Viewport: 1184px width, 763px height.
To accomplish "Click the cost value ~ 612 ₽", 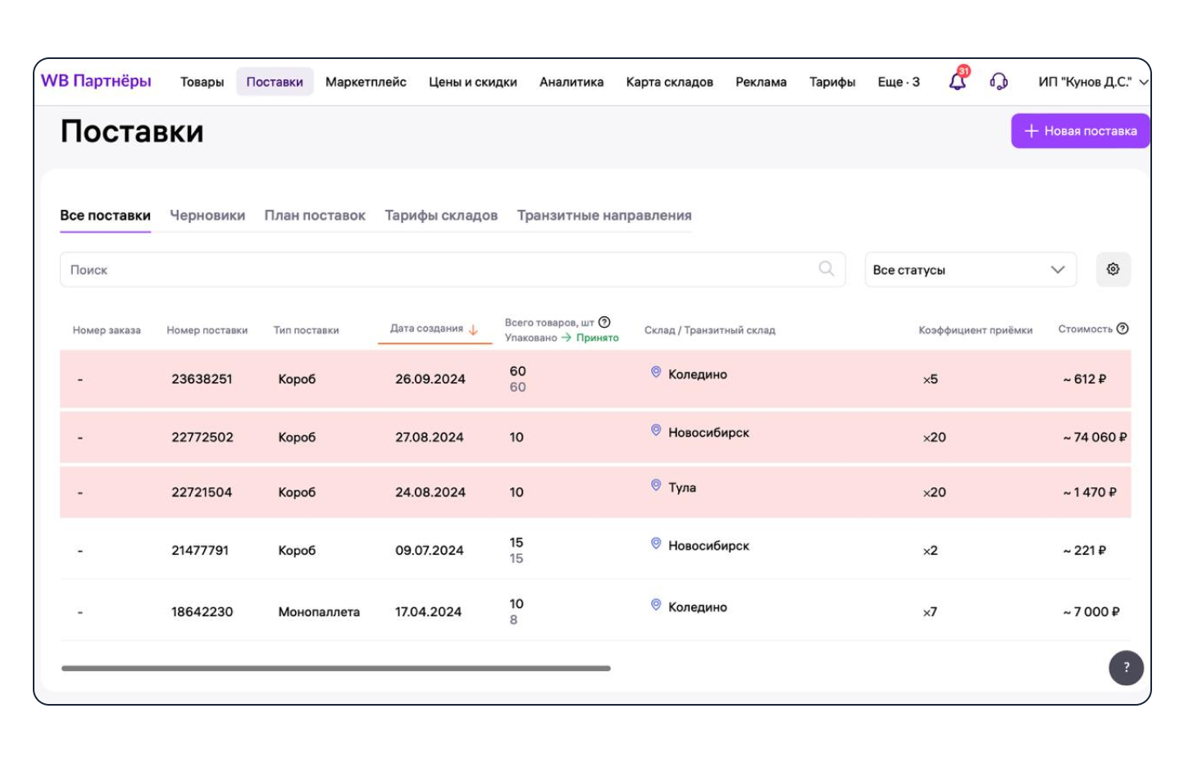I will pyautogui.click(x=1085, y=379).
